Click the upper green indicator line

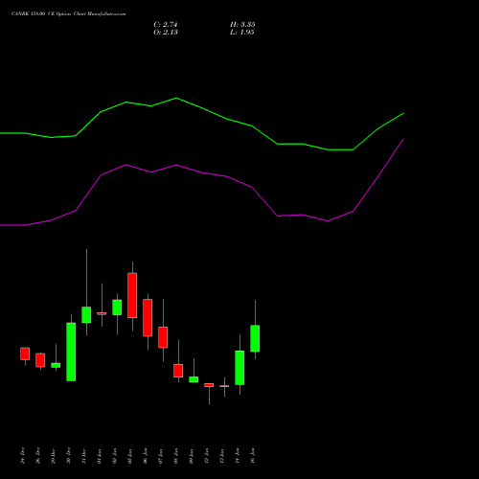point(201,108)
